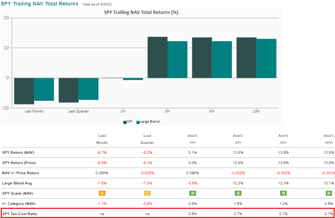Image resolution: width=335 pixels, height=218 pixels.
Task: Click the 'Last Quarter' x-axis label on the chart
Action: tap(78, 111)
